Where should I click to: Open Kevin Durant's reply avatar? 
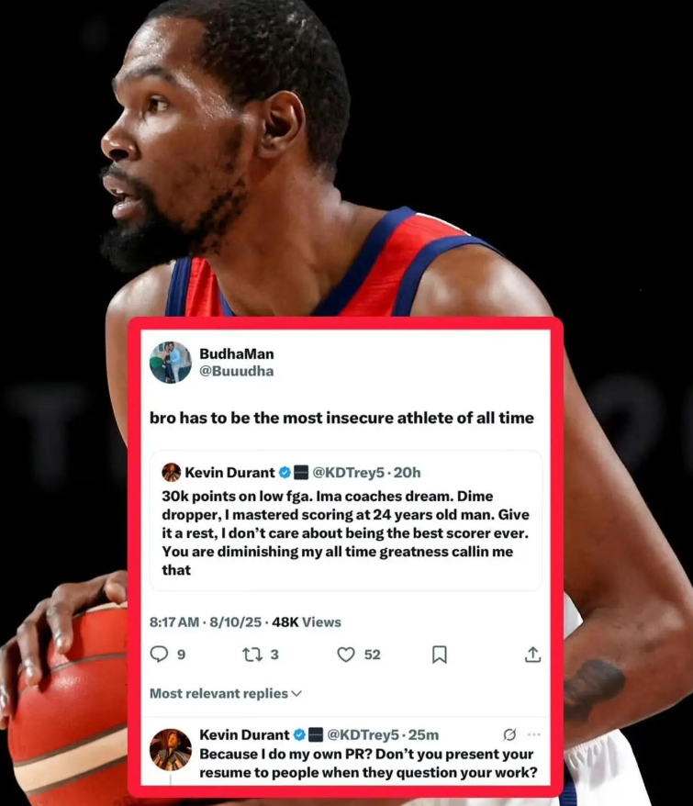coord(171,749)
